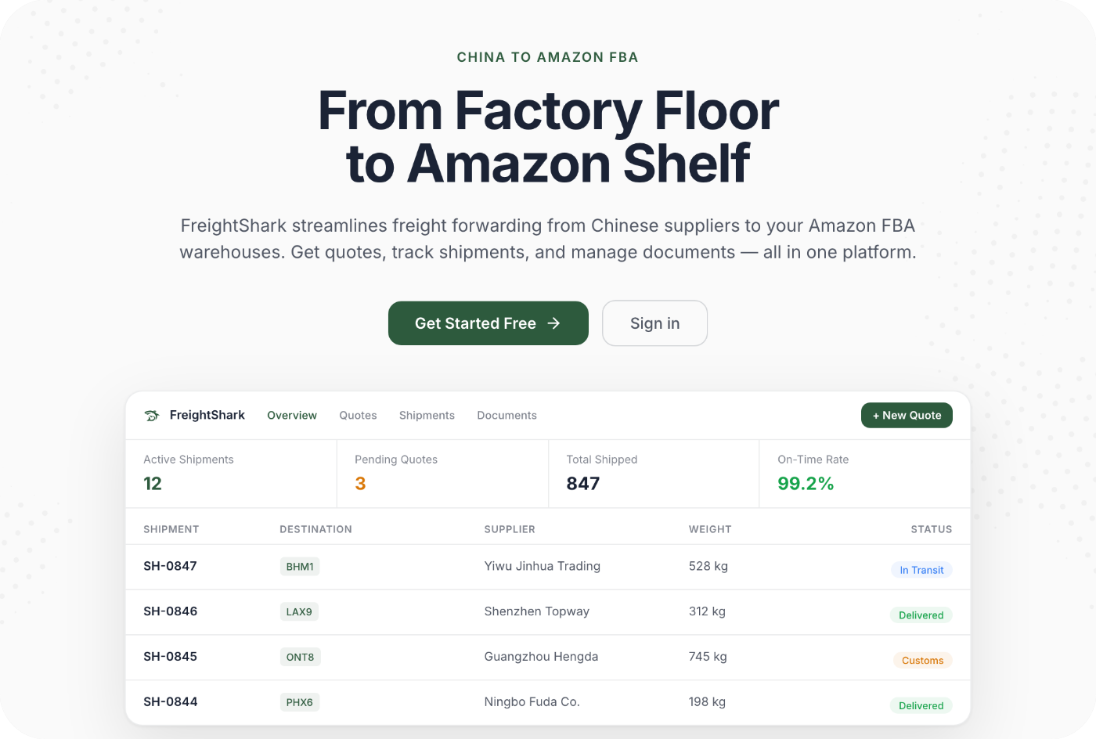The image size is (1096, 739).
Task: Select the Active Shipments stat card
Action: click(232, 474)
